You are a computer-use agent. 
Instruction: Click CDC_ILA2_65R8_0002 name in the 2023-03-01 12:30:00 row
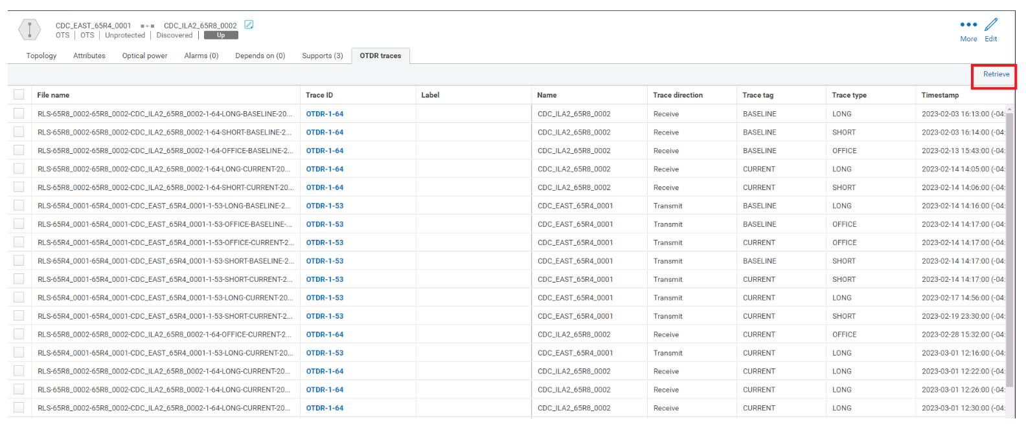click(x=574, y=408)
